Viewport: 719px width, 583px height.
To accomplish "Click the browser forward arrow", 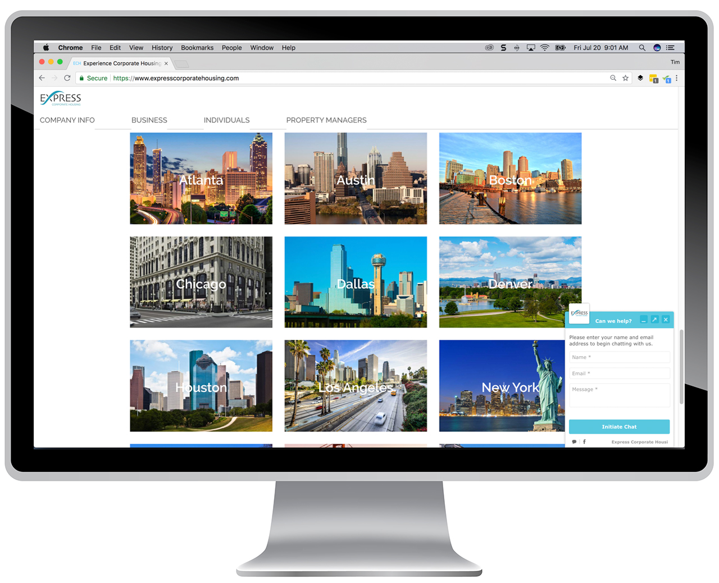I will point(54,78).
